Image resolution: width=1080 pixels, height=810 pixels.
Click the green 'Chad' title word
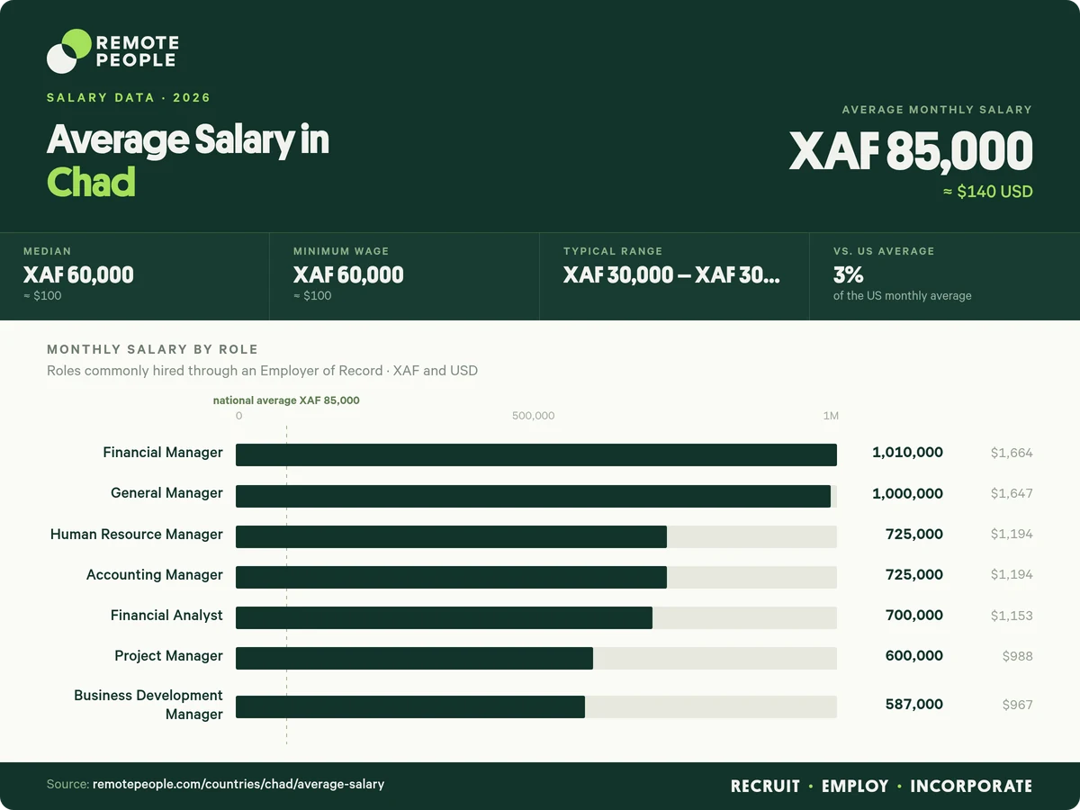(91, 183)
